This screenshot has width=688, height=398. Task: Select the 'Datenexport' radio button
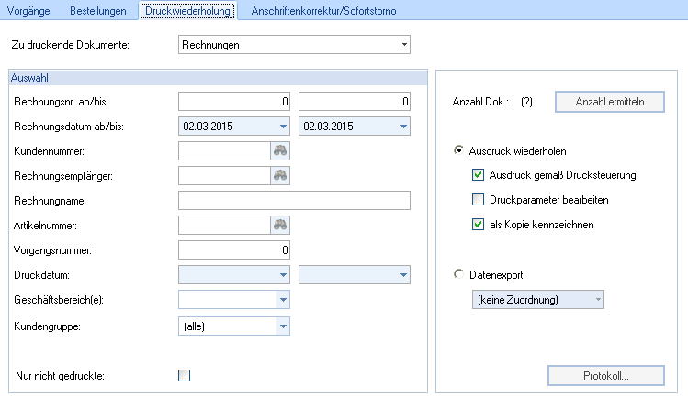click(459, 274)
